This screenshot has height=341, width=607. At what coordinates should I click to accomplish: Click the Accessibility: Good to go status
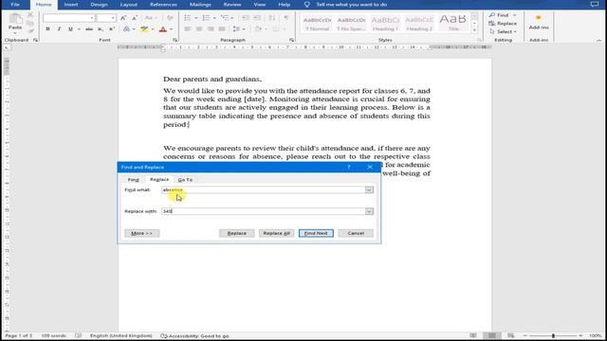pos(194,336)
